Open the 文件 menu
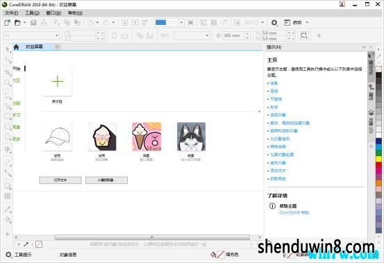Screen dimensions: 384x263 [12, 13]
